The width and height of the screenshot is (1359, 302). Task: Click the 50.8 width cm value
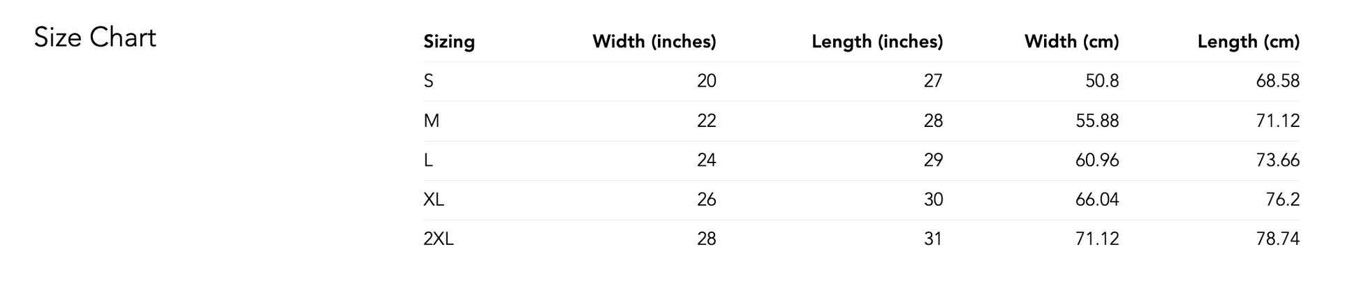pyautogui.click(x=1102, y=82)
